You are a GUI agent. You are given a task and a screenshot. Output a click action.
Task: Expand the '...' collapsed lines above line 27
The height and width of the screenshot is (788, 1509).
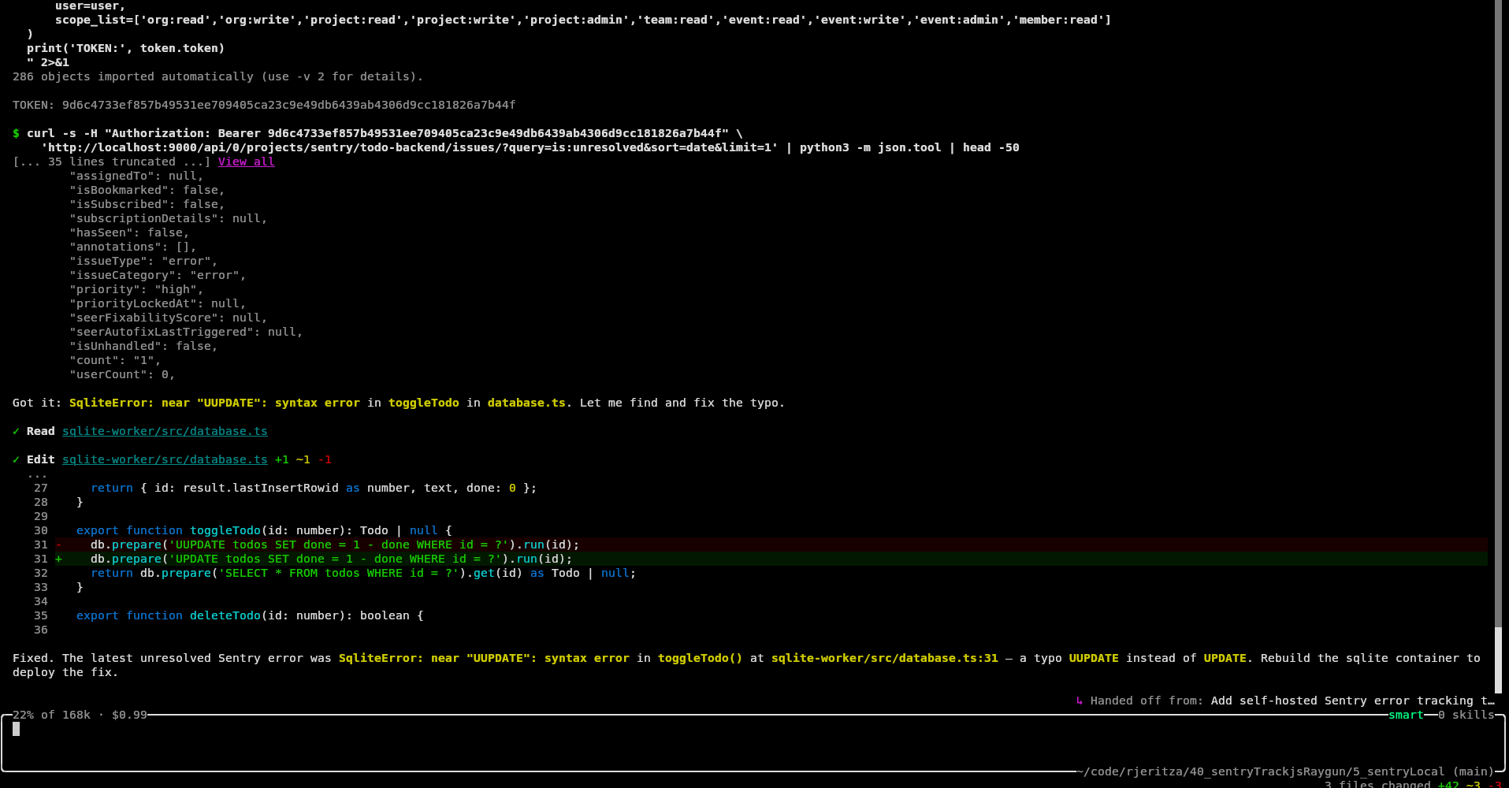(37, 474)
